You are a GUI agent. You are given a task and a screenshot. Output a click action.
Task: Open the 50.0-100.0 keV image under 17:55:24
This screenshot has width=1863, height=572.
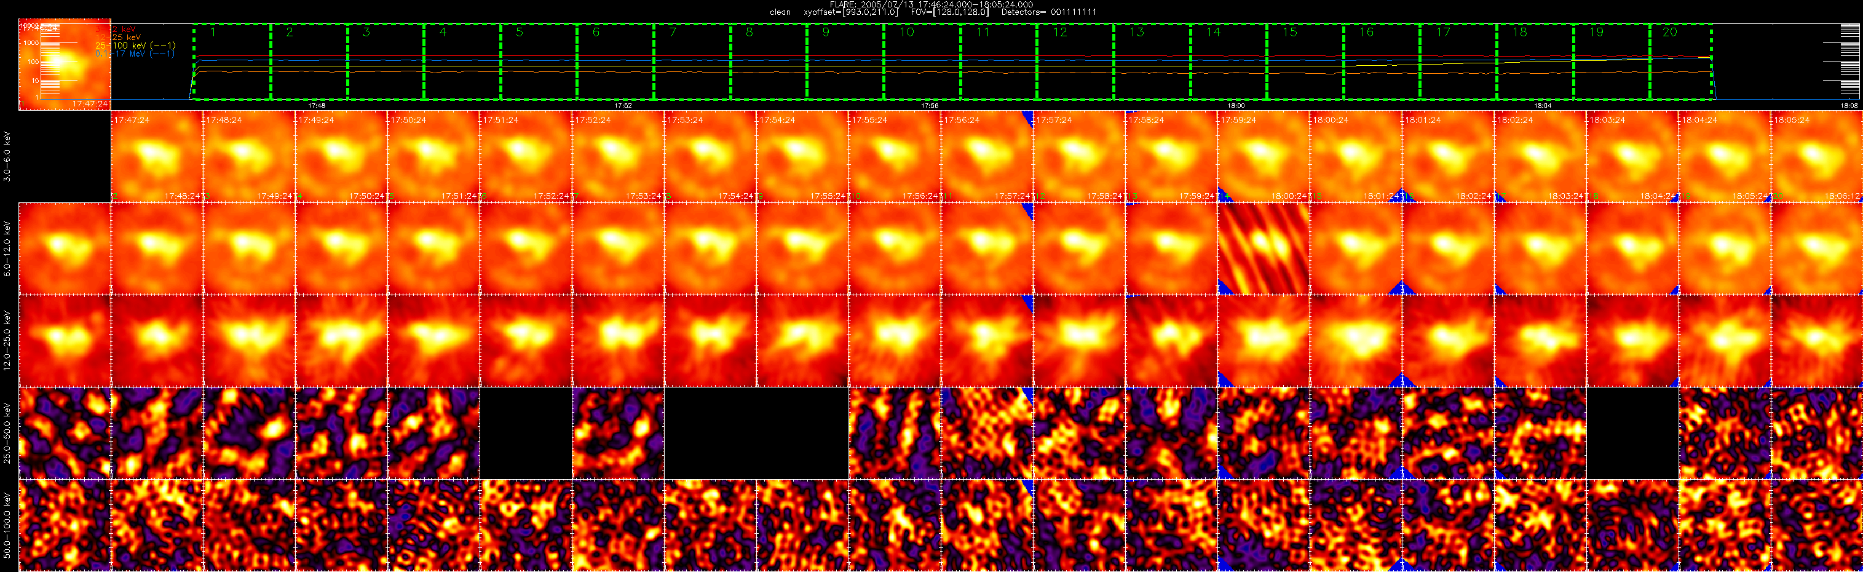[x=895, y=525]
